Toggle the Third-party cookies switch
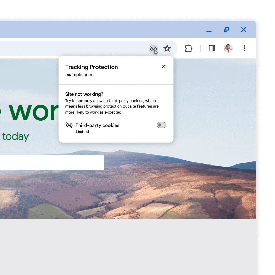The width and height of the screenshot is (275, 275). click(x=161, y=125)
